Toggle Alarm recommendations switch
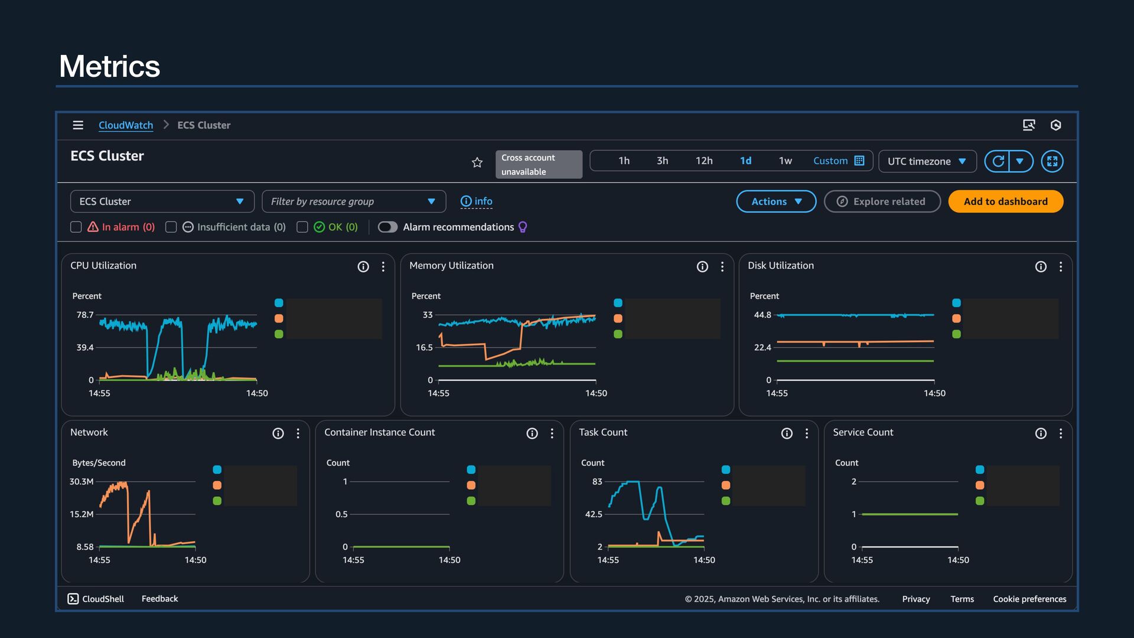This screenshot has height=638, width=1134. click(388, 227)
